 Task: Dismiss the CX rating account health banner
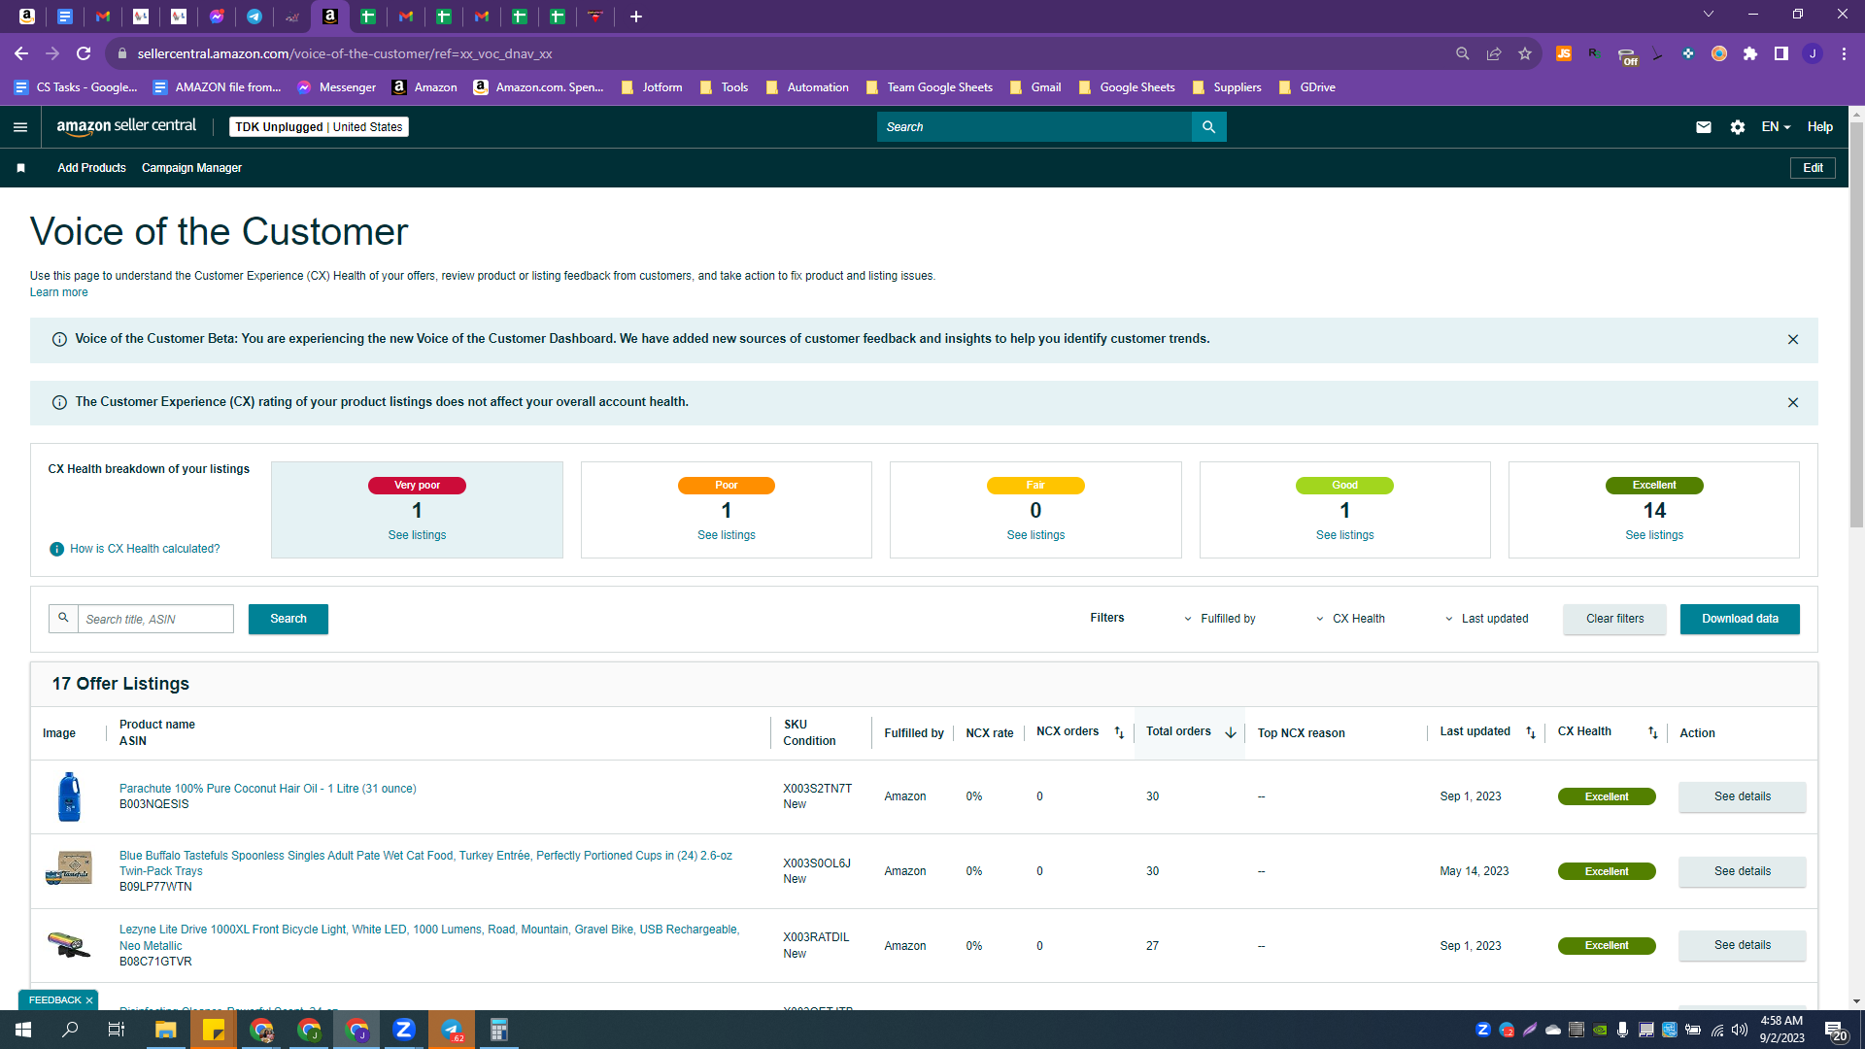pyautogui.click(x=1793, y=403)
